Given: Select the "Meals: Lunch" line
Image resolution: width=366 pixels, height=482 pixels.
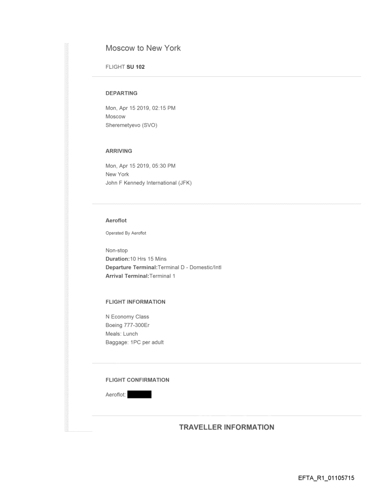Looking at the screenshot, I should click(122, 333).
